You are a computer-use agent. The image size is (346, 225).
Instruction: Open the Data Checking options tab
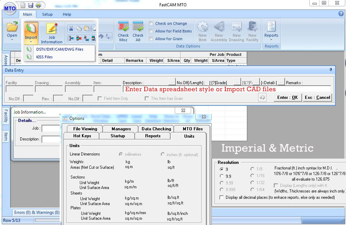pyautogui.click(x=156, y=129)
